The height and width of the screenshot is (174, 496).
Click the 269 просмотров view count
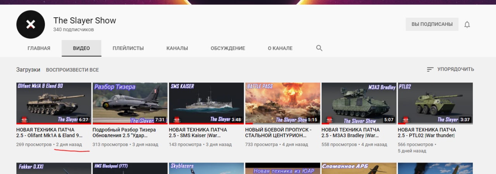pyautogui.click(x=34, y=144)
